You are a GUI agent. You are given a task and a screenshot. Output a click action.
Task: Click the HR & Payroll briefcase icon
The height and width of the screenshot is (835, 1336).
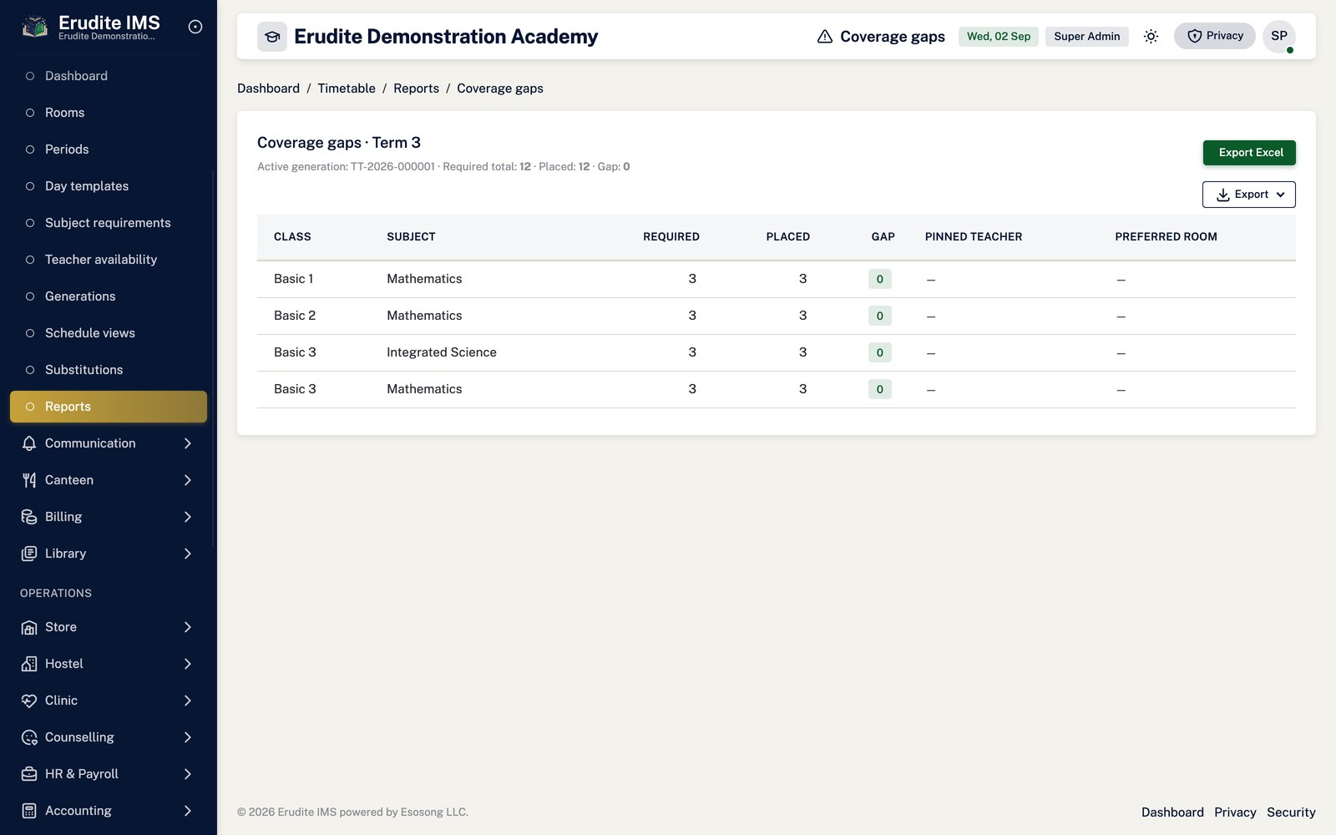tap(29, 774)
